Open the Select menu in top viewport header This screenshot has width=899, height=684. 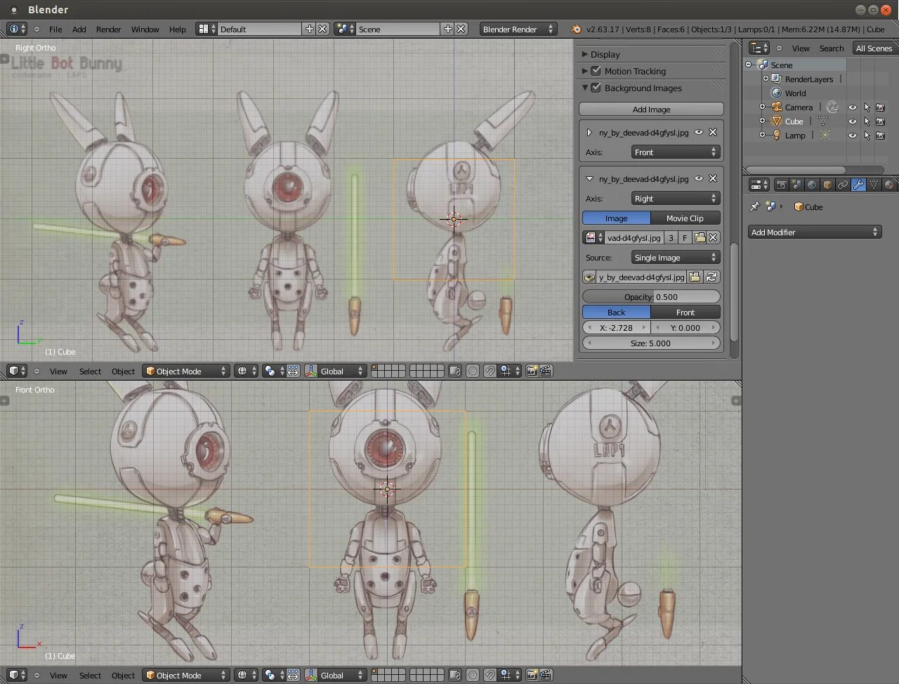coord(90,371)
